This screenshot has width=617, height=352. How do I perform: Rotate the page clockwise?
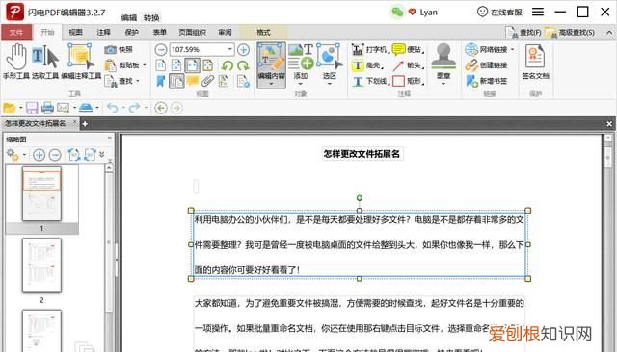243,65
